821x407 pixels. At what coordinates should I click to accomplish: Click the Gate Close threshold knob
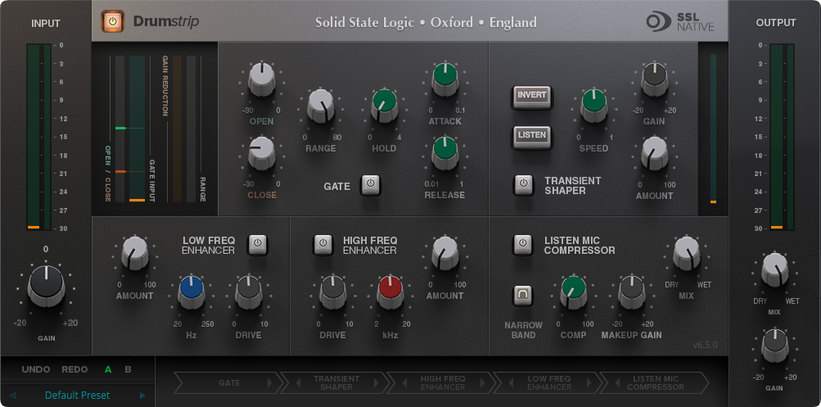262,152
